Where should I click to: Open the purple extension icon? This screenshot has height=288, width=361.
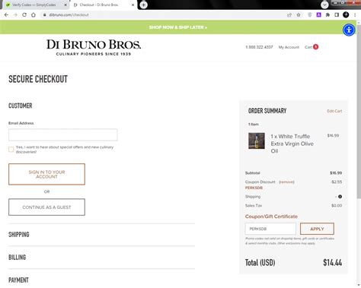pyautogui.click(x=318, y=15)
